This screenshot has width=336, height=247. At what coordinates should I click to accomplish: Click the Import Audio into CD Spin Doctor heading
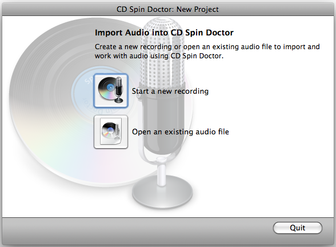pos(164,33)
